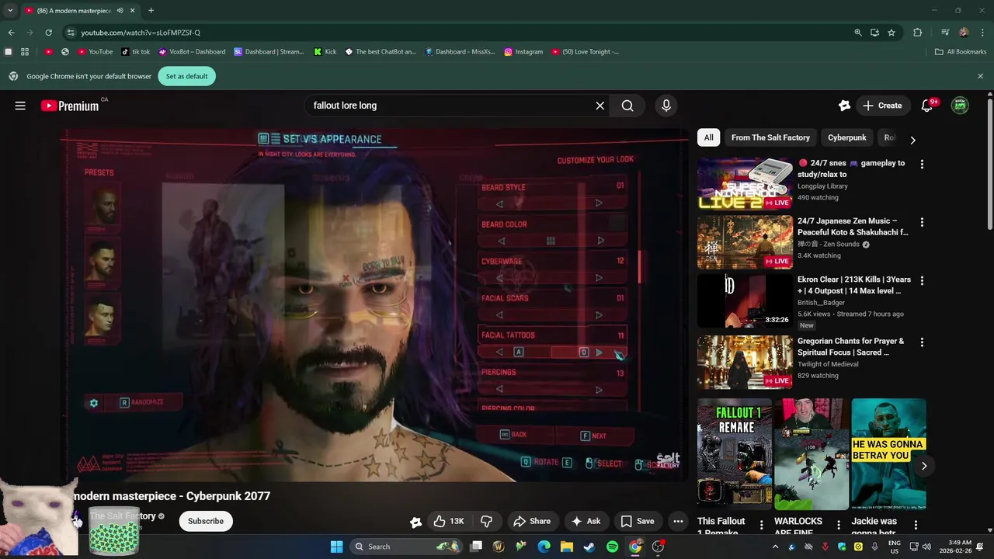Open options for 24/7 snes video

922,165
